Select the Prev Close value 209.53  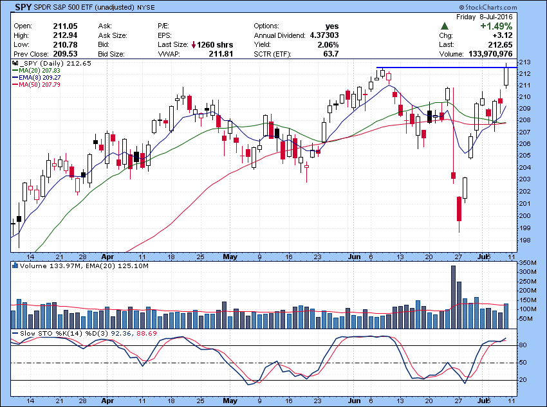65,54
